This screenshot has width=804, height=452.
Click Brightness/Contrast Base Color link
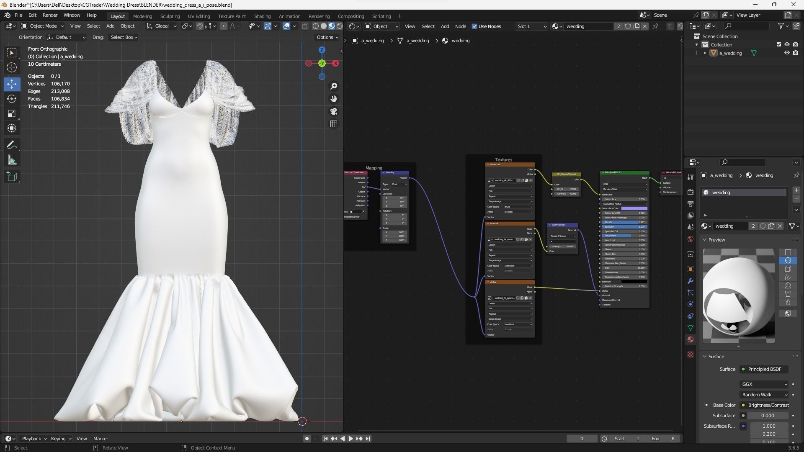(x=764, y=405)
